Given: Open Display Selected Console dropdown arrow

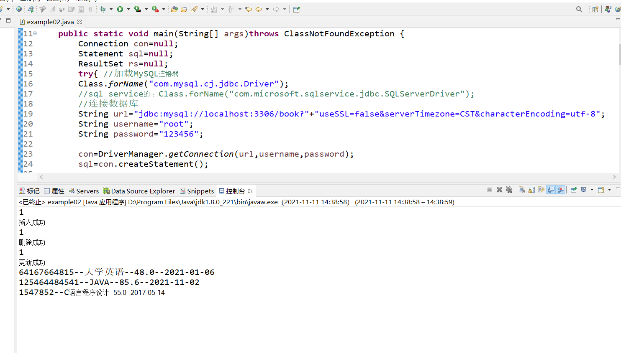Looking at the screenshot, I should click(592, 190).
